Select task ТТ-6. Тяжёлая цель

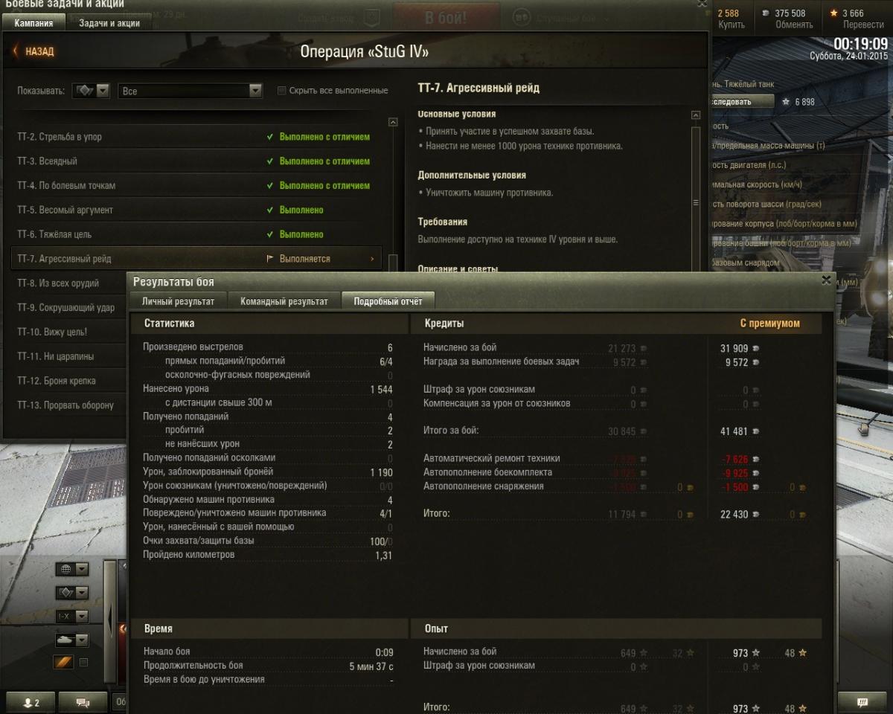(x=197, y=234)
